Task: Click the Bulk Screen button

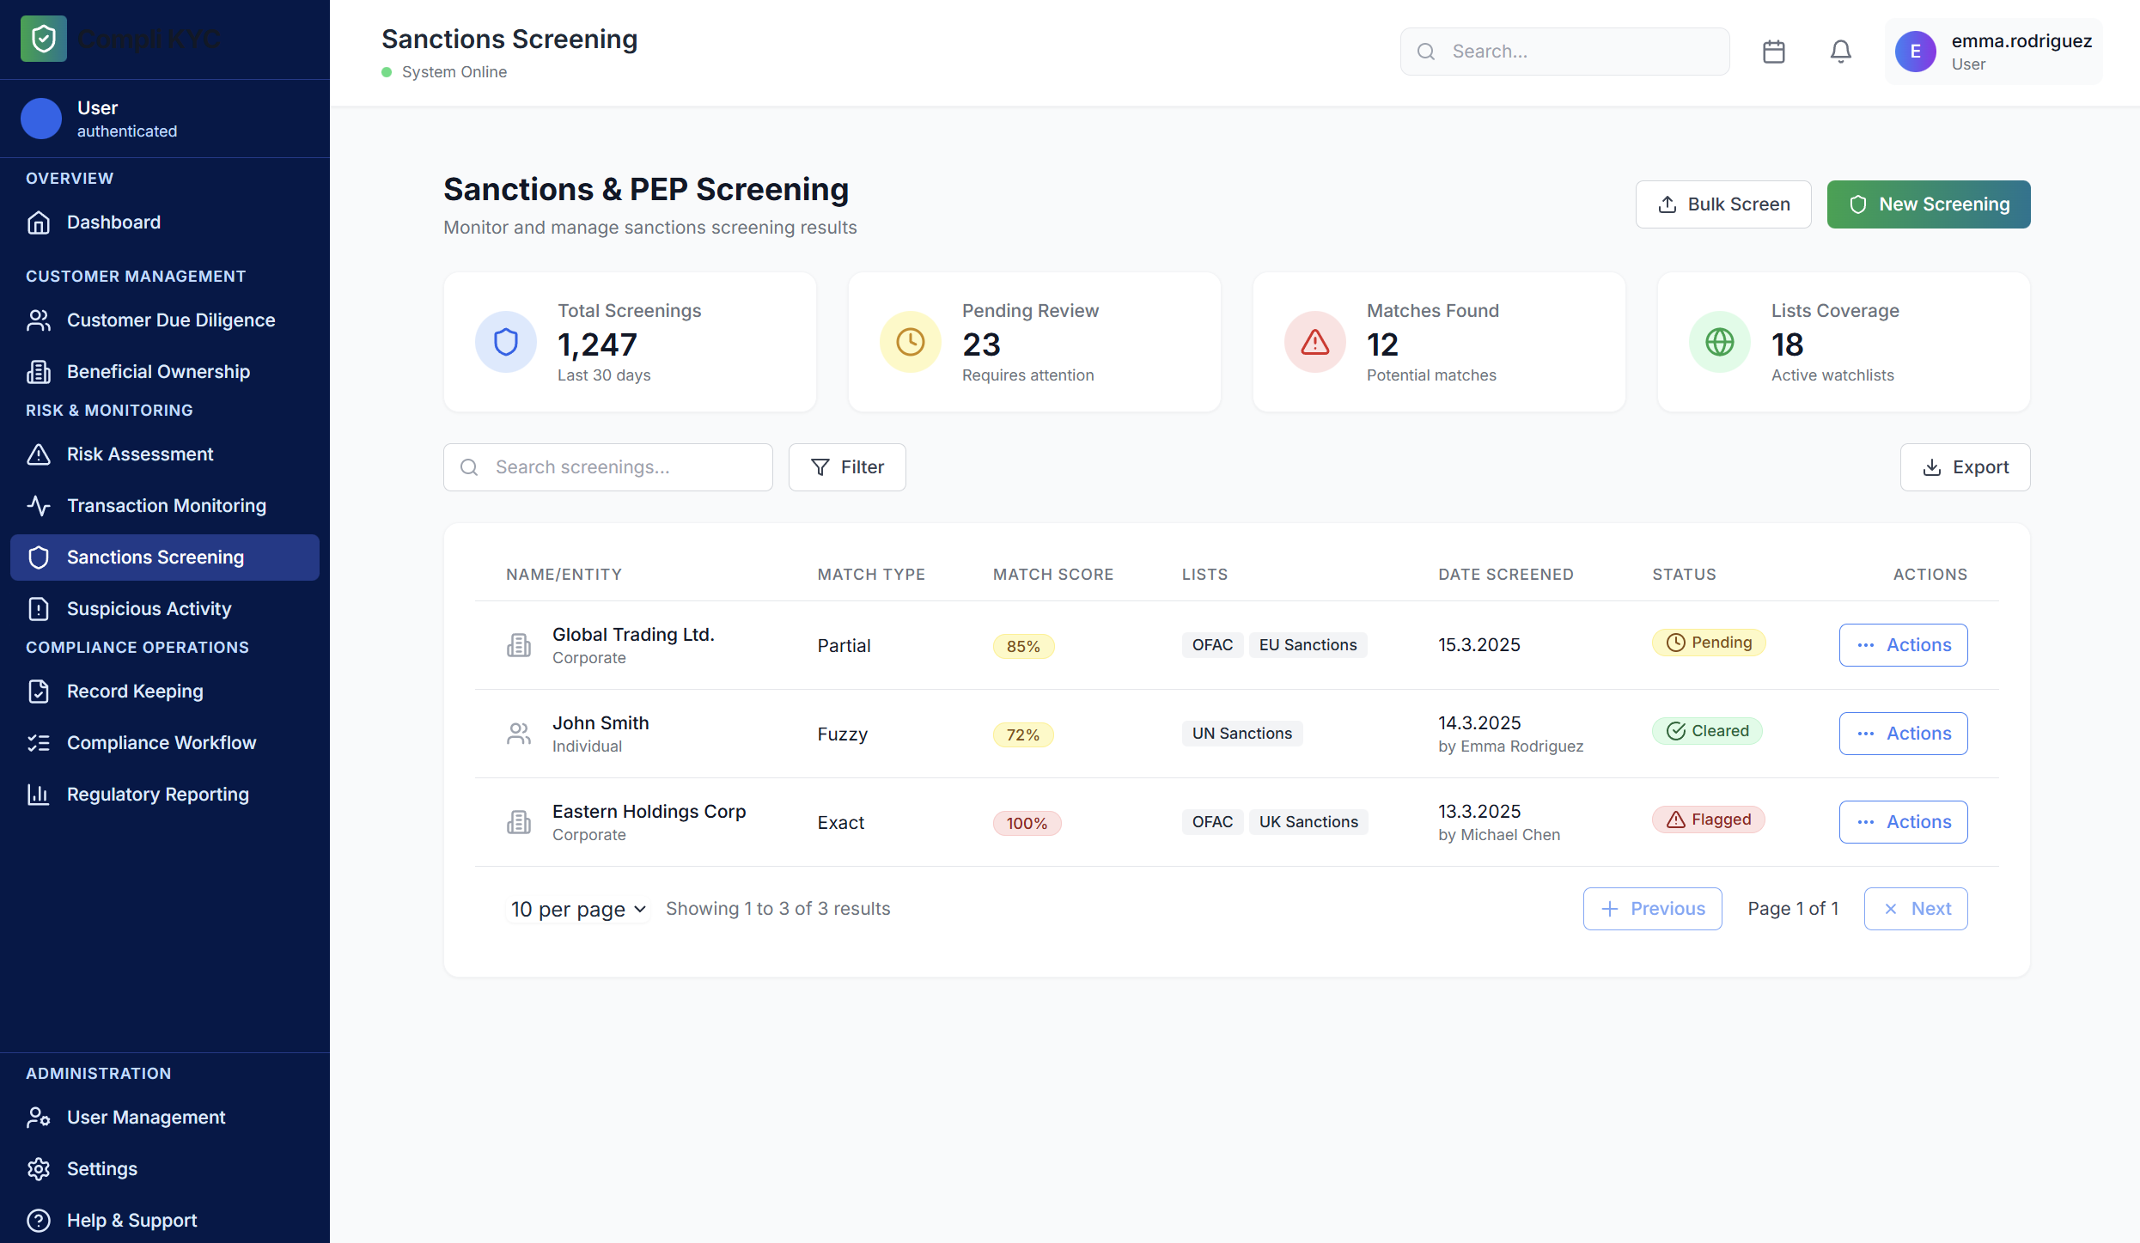Action: pos(1722,204)
